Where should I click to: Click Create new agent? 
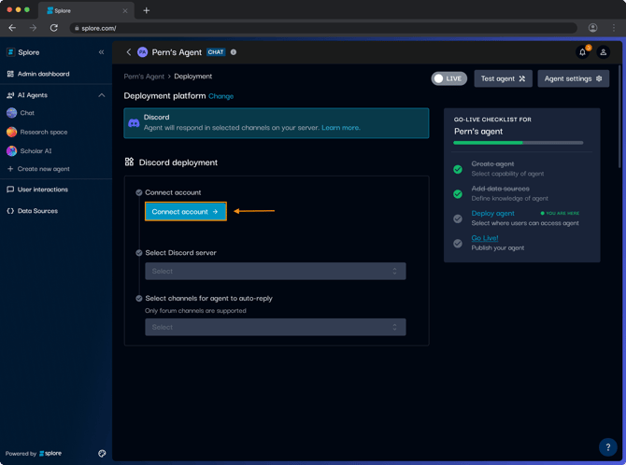tap(38, 169)
